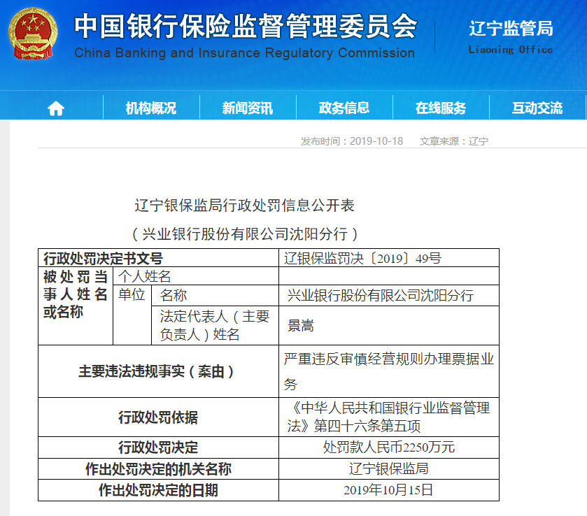Screen dimensions: 587x516
Task: Click the cell 严重违反审慎经营规则办理票据业务
Action: [x=389, y=371]
